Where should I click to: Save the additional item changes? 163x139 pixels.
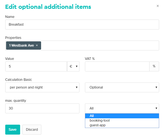tap(13, 130)
